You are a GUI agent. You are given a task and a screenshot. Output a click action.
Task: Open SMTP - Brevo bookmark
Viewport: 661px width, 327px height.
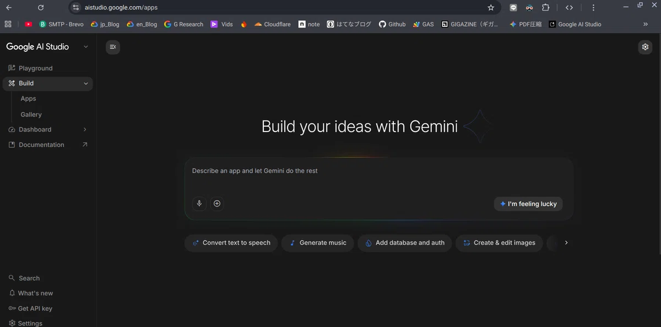tap(61, 24)
